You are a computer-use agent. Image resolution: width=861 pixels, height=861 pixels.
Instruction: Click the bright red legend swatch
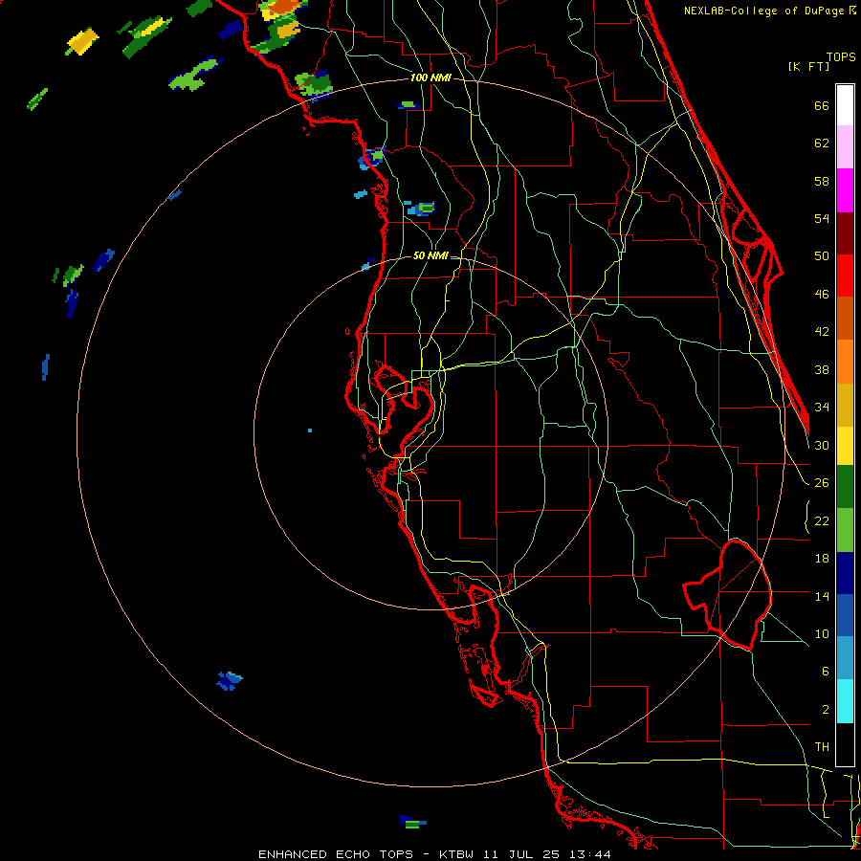click(845, 276)
